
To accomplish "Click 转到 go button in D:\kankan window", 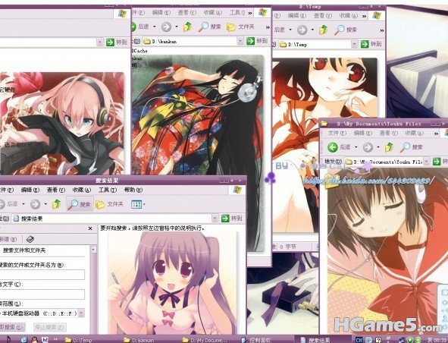I will pos(257,41).
